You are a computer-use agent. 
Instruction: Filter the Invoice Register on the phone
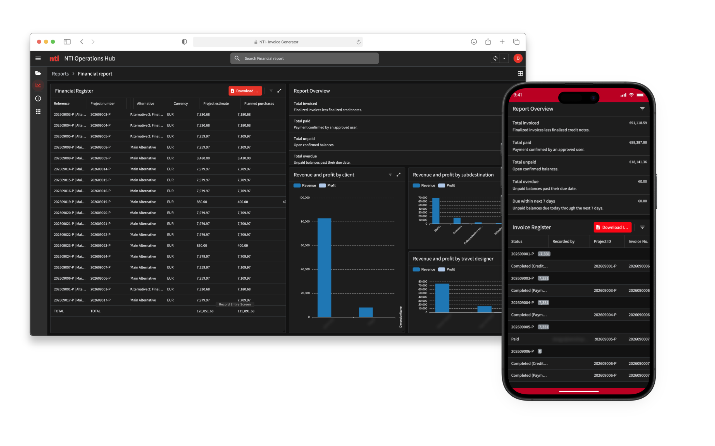click(642, 227)
